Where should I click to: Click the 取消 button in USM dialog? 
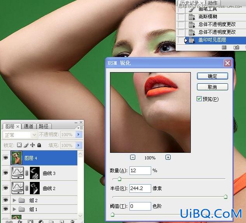click(x=213, y=87)
